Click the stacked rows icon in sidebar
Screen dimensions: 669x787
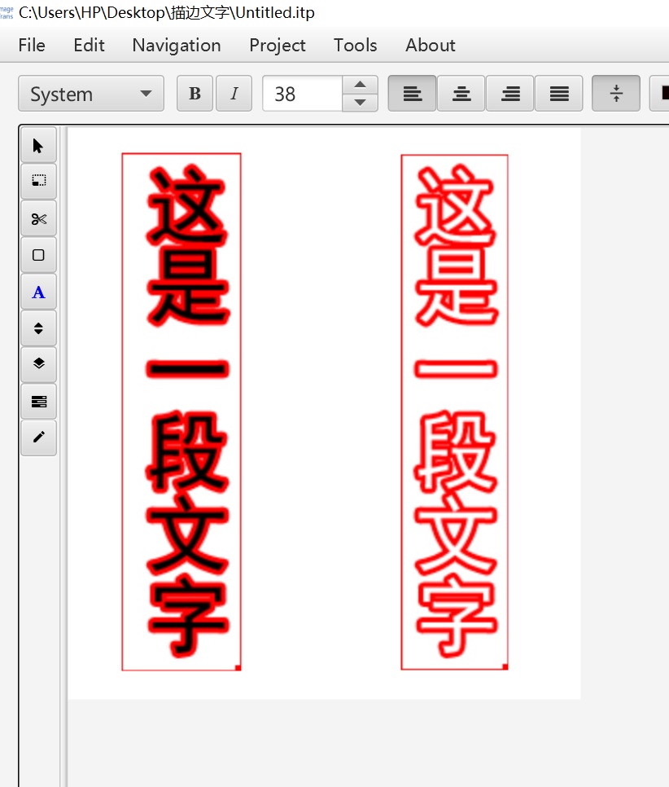click(x=38, y=402)
